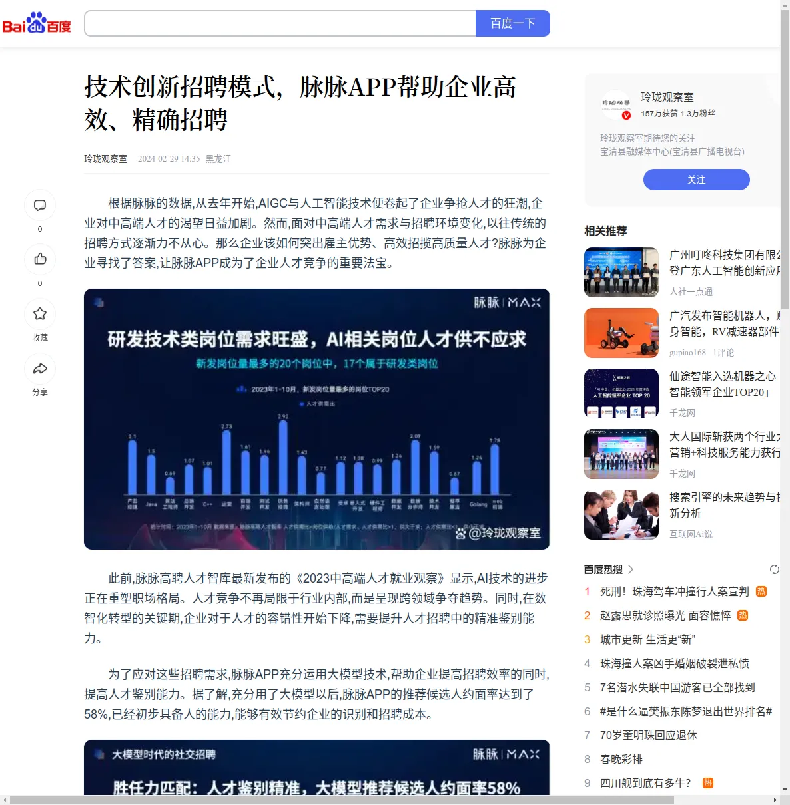Click the scroll-down arrow of vertical scrollbar
The height and width of the screenshot is (805, 790).
(785, 790)
